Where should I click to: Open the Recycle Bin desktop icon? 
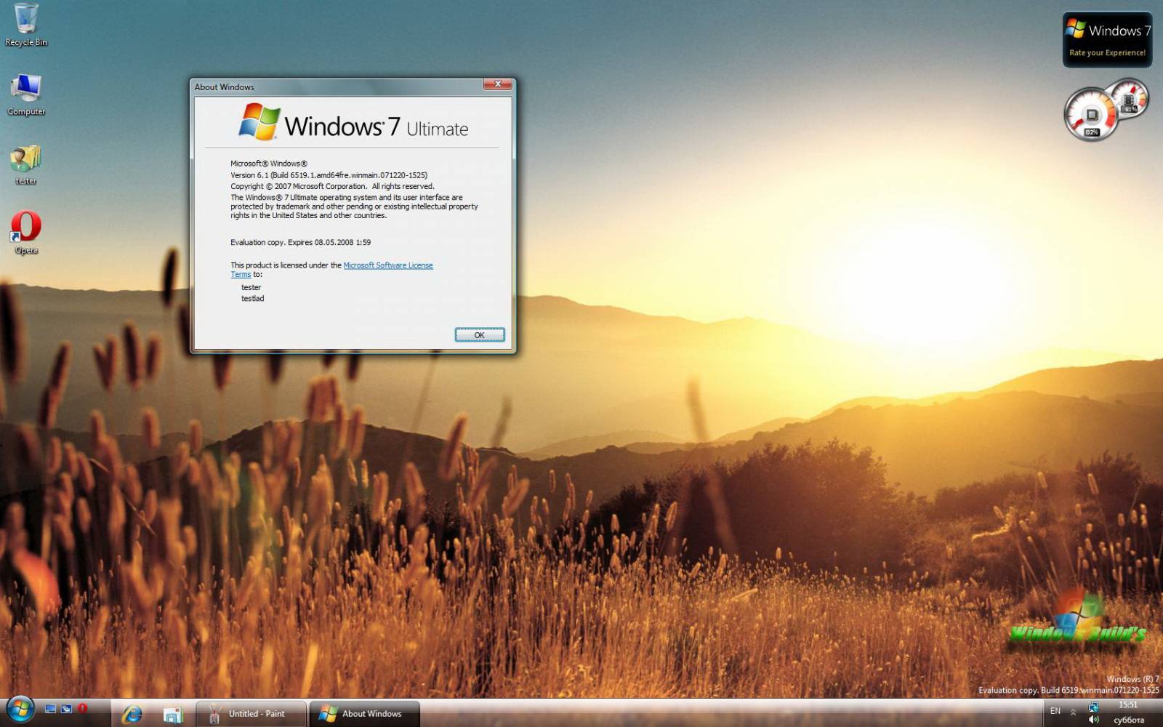(x=26, y=24)
